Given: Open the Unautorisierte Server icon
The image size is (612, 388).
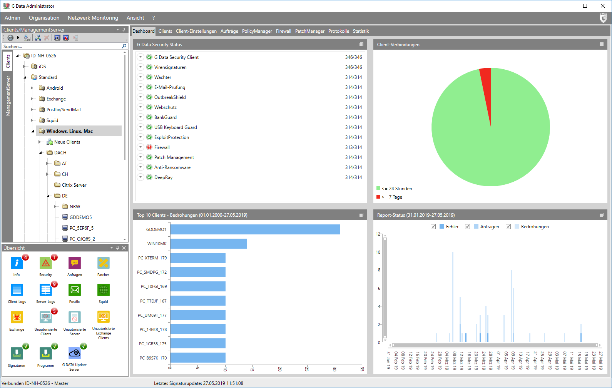Looking at the screenshot, I should pyautogui.click(x=75, y=318).
